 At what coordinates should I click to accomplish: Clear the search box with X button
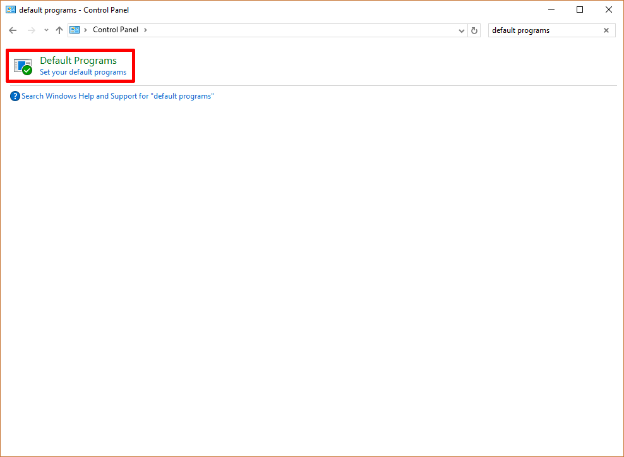coord(606,30)
